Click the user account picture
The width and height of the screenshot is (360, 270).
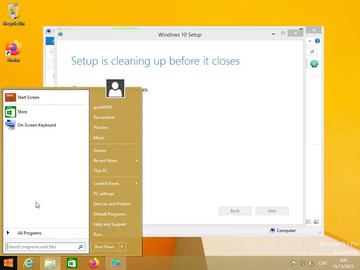pyautogui.click(x=115, y=88)
